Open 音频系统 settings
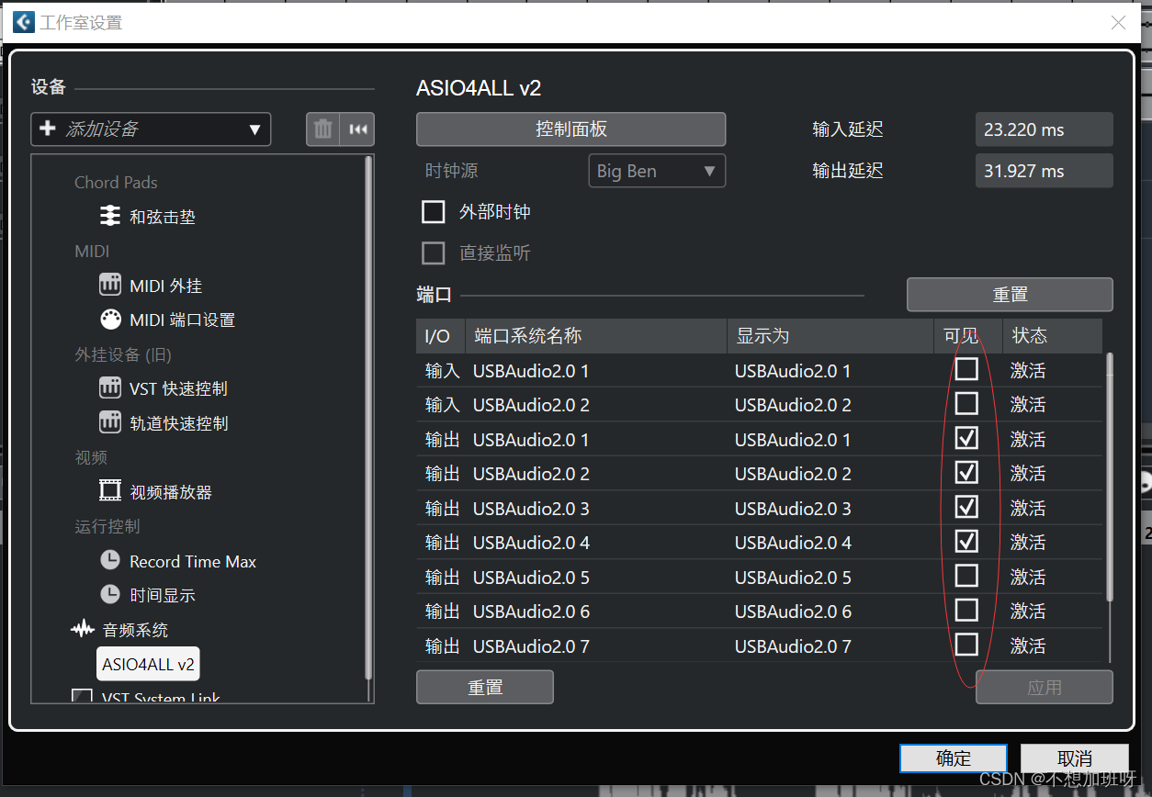 [135, 630]
